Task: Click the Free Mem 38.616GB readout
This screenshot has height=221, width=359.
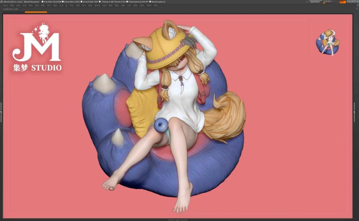Action: coord(51,1)
